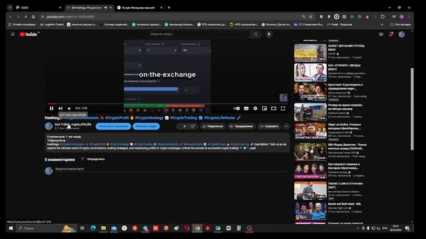Open the Create video button
426x239 pixels.
[381, 34]
